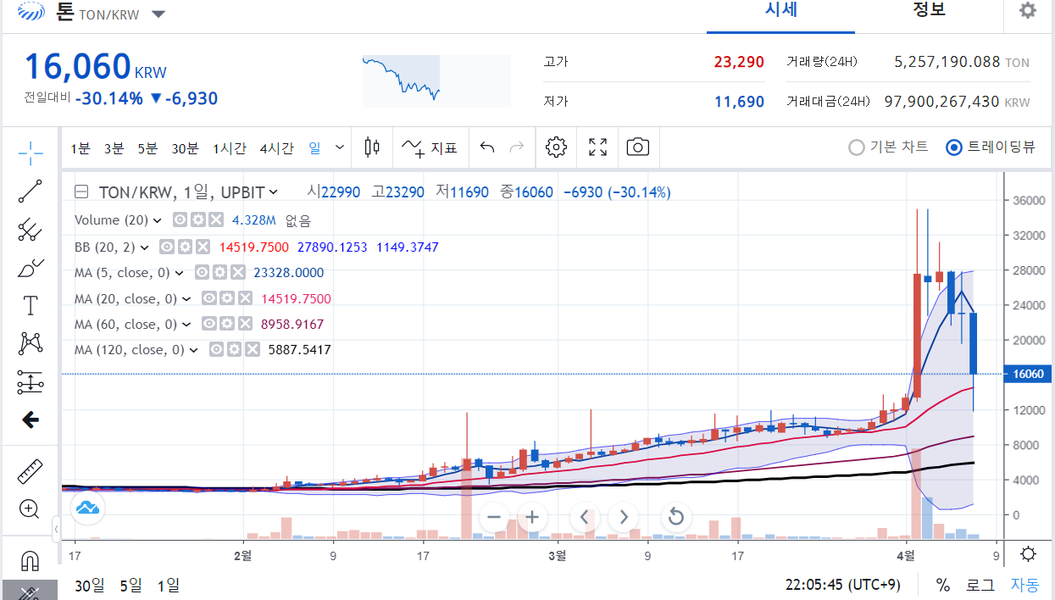This screenshot has height=600, width=1055.
Task: Open axis settings gear at bottom right
Action: (1028, 554)
